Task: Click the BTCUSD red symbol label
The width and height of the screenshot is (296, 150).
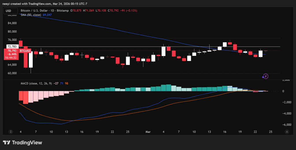Action: 25,51
